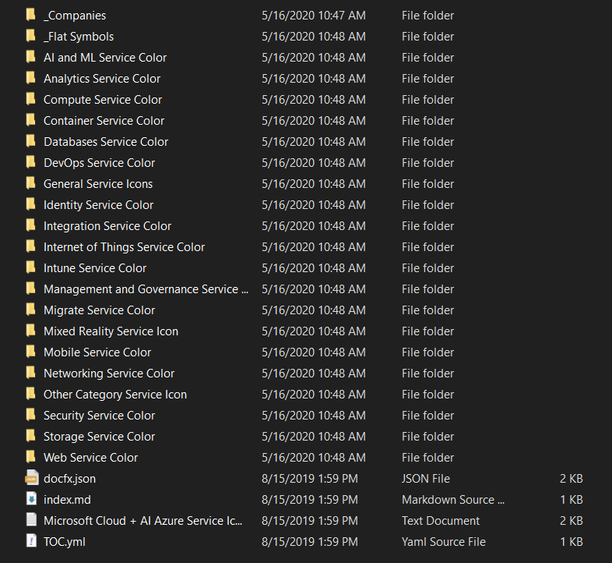Image resolution: width=612 pixels, height=563 pixels.
Task: Select Internet of Things Service Color folder
Action: 124,247
